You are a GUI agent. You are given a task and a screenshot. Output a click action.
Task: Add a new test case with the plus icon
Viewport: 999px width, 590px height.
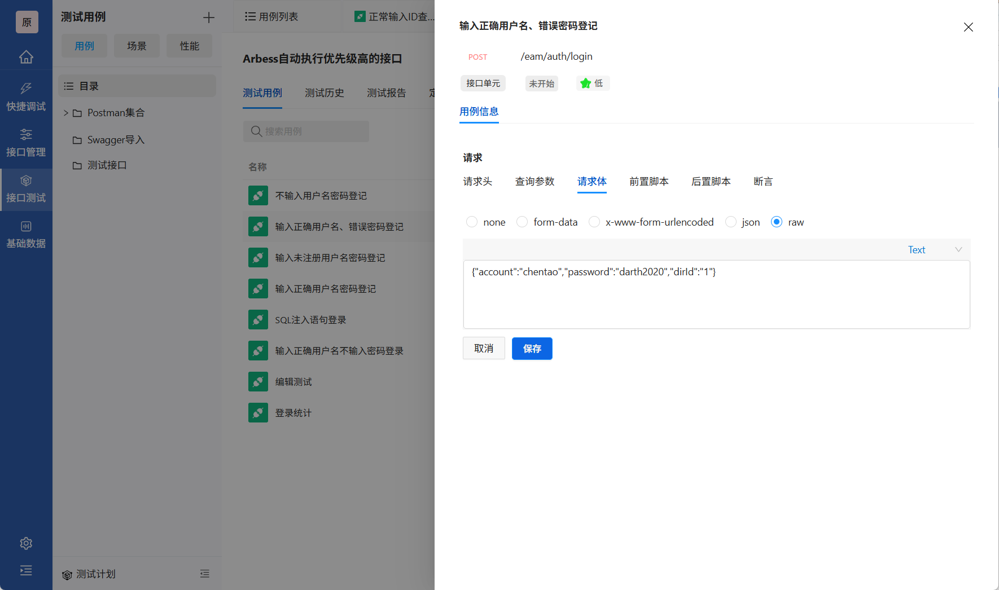click(208, 17)
